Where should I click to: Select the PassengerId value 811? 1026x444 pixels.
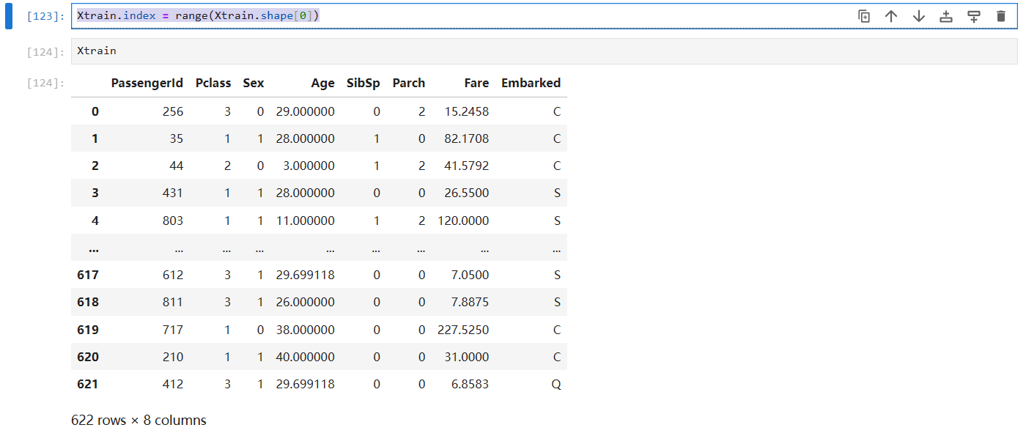pyautogui.click(x=174, y=302)
